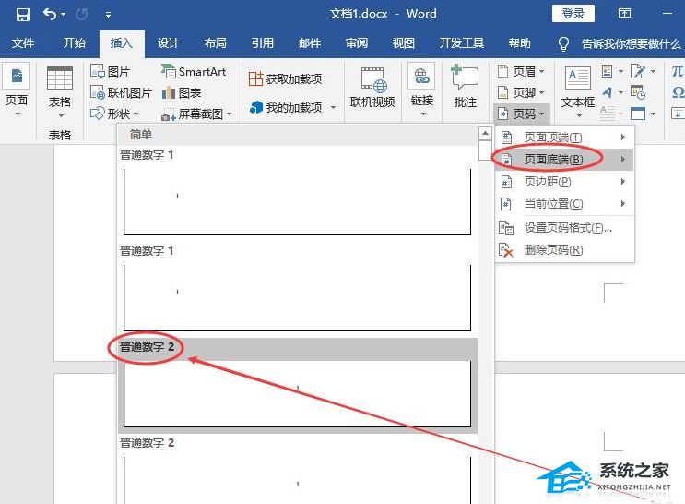This screenshot has height=504, width=685.
Task: Open the 审阅 tab
Action: 357,42
